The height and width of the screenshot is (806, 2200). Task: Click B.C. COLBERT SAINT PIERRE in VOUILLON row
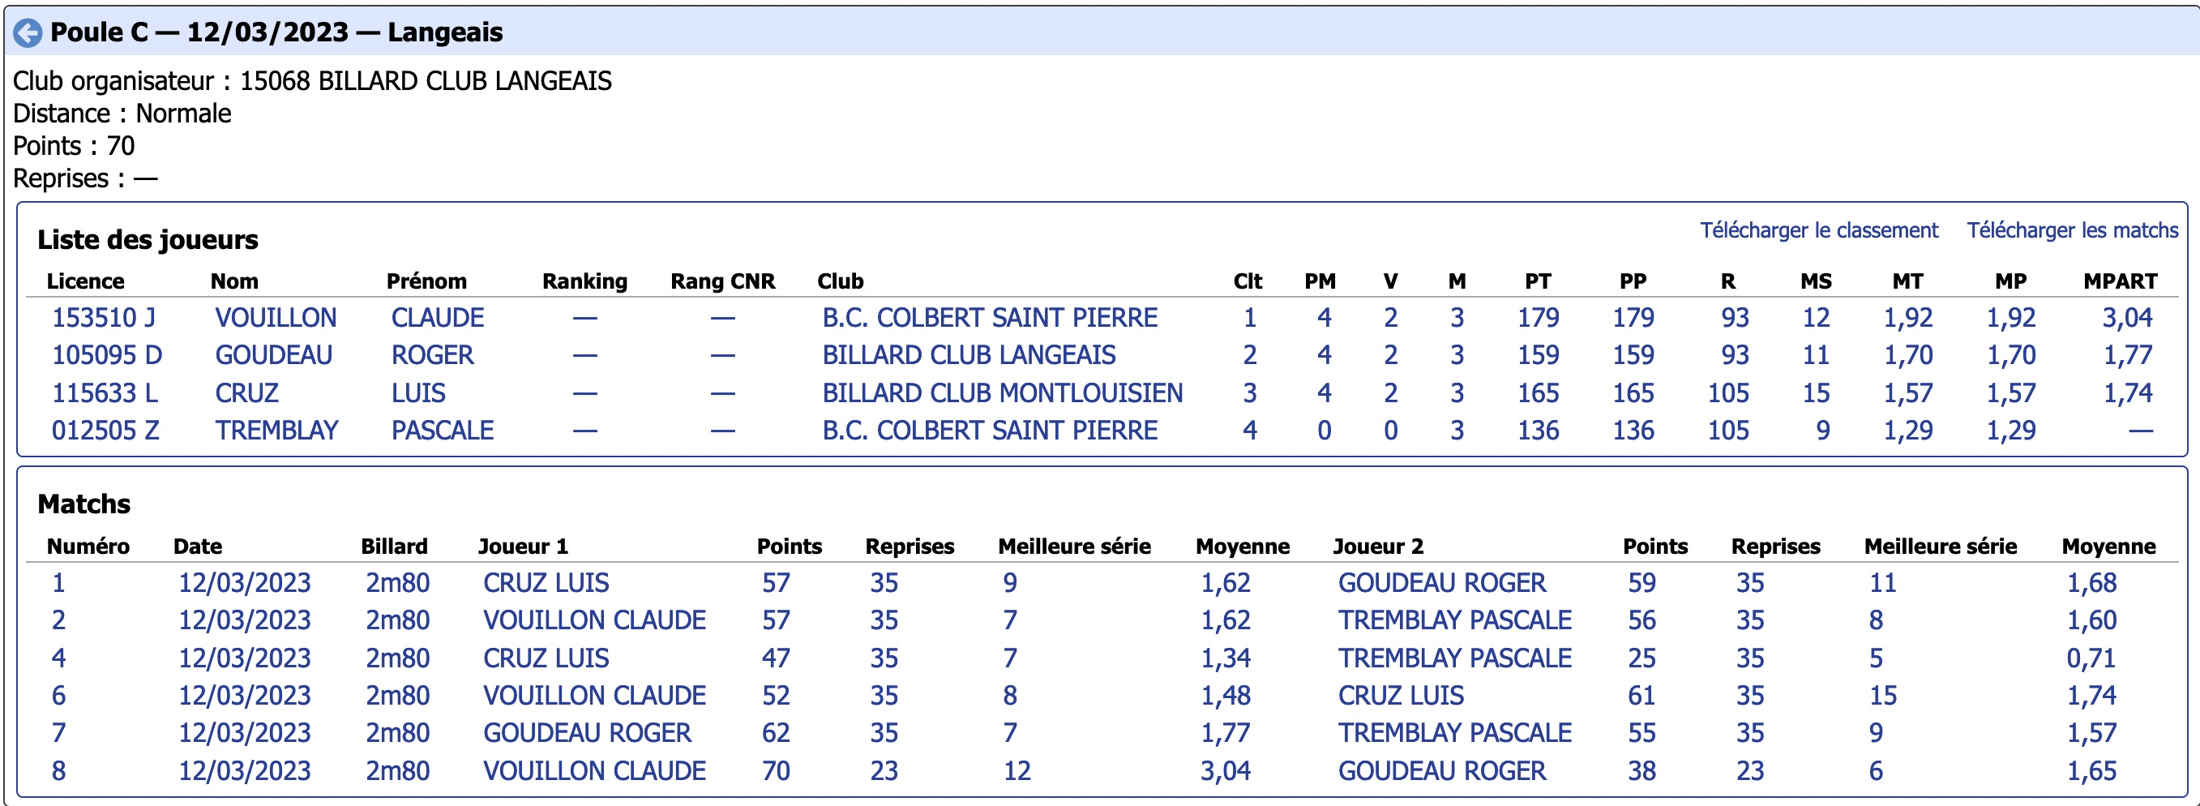[989, 318]
